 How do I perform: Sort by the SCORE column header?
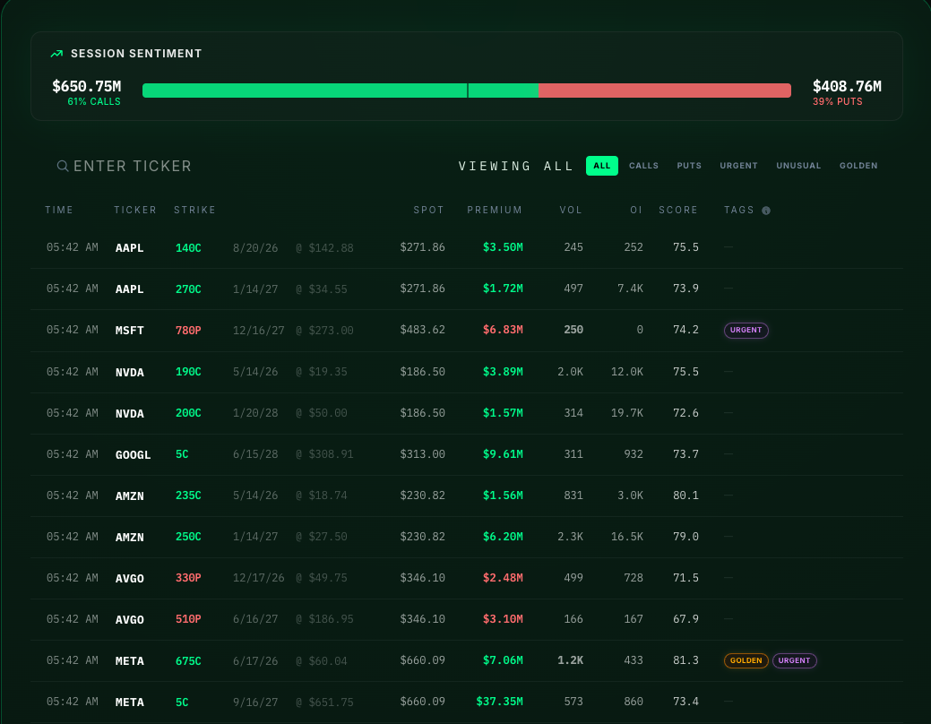click(678, 210)
